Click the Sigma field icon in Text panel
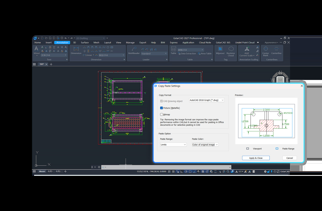The height and width of the screenshot is (211, 322). coord(54,47)
